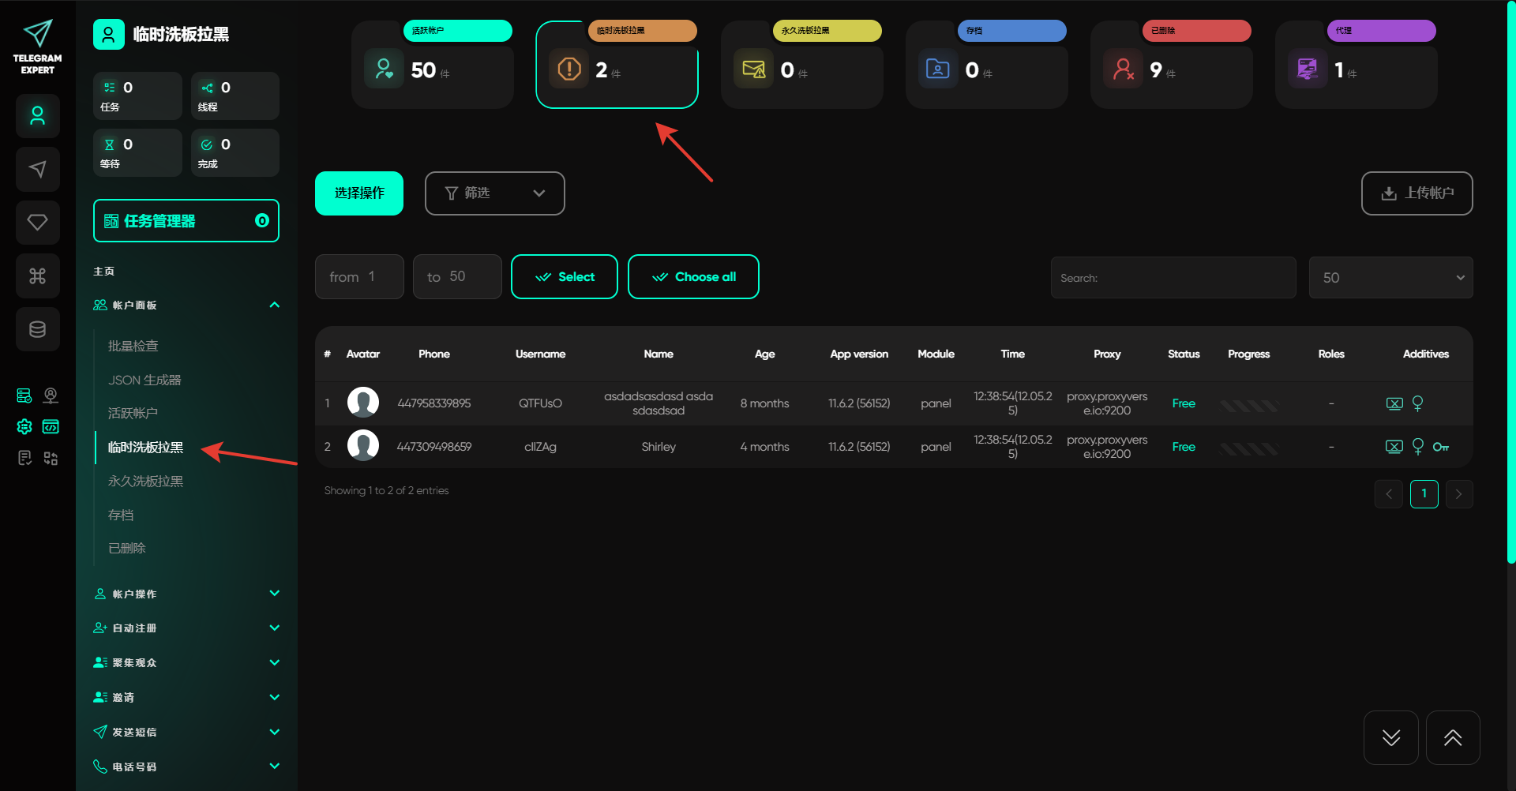Open the 50 entries-per-page dropdown
This screenshot has height=791, width=1516.
pos(1390,278)
